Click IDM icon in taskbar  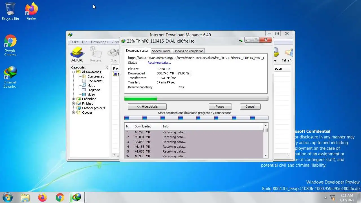(77, 197)
